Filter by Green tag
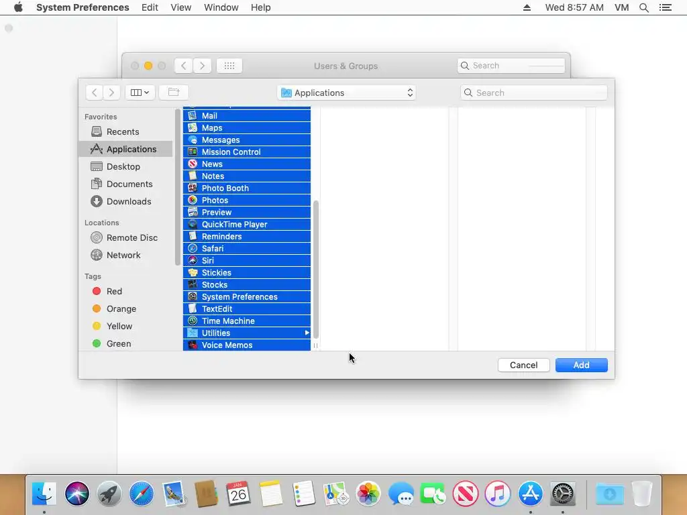The image size is (687, 515). pyautogui.click(x=125, y=344)
